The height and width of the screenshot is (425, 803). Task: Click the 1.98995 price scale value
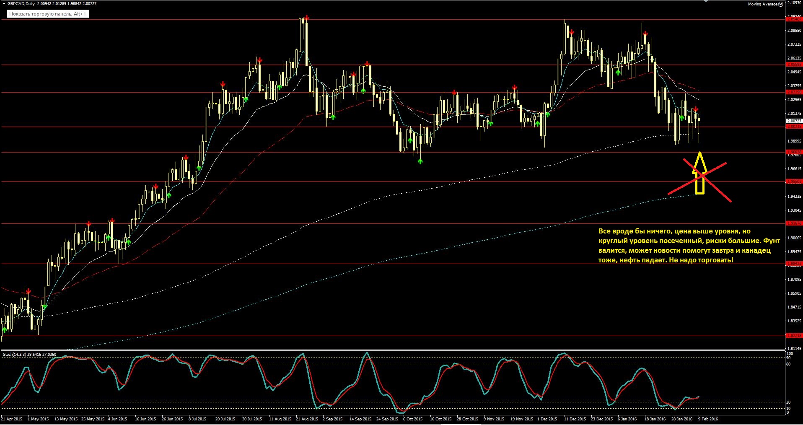click(795, 141)
